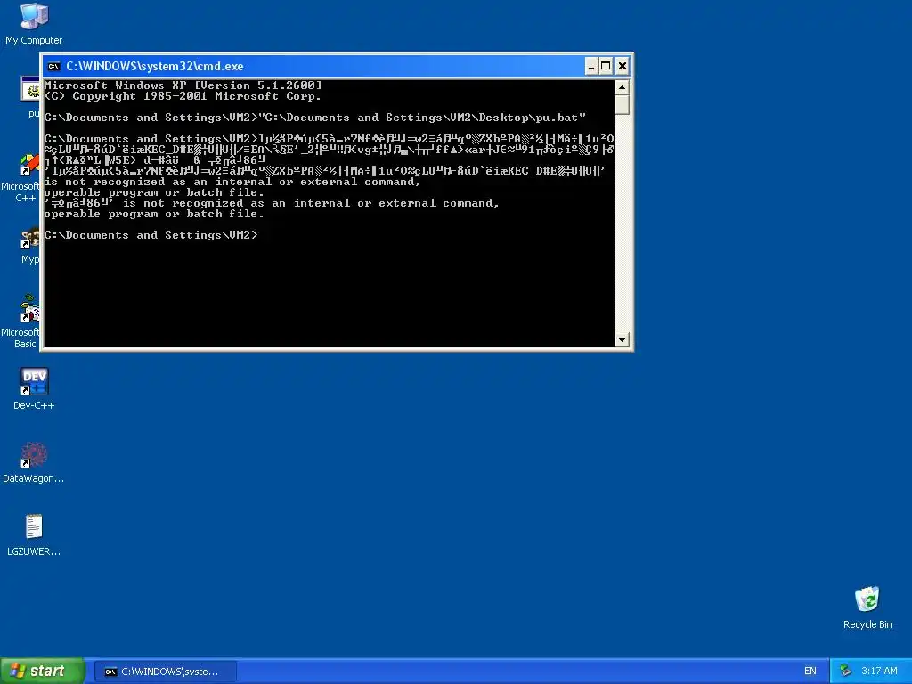Minimize the cmd.exe window
The width and height of the screenshot is (912, 684).
click(x=591, y=66)
